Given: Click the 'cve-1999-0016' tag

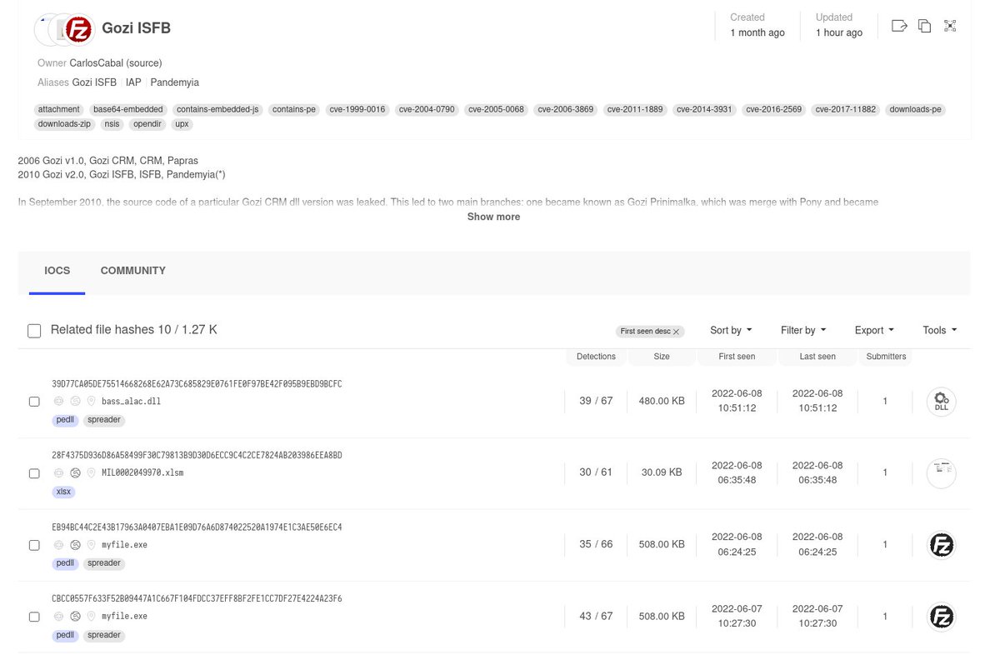Looking at the screenshot, I should (x=357, y=109).
